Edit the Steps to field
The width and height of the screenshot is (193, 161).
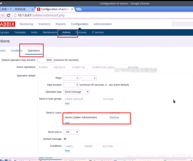(x=89, y=78)
